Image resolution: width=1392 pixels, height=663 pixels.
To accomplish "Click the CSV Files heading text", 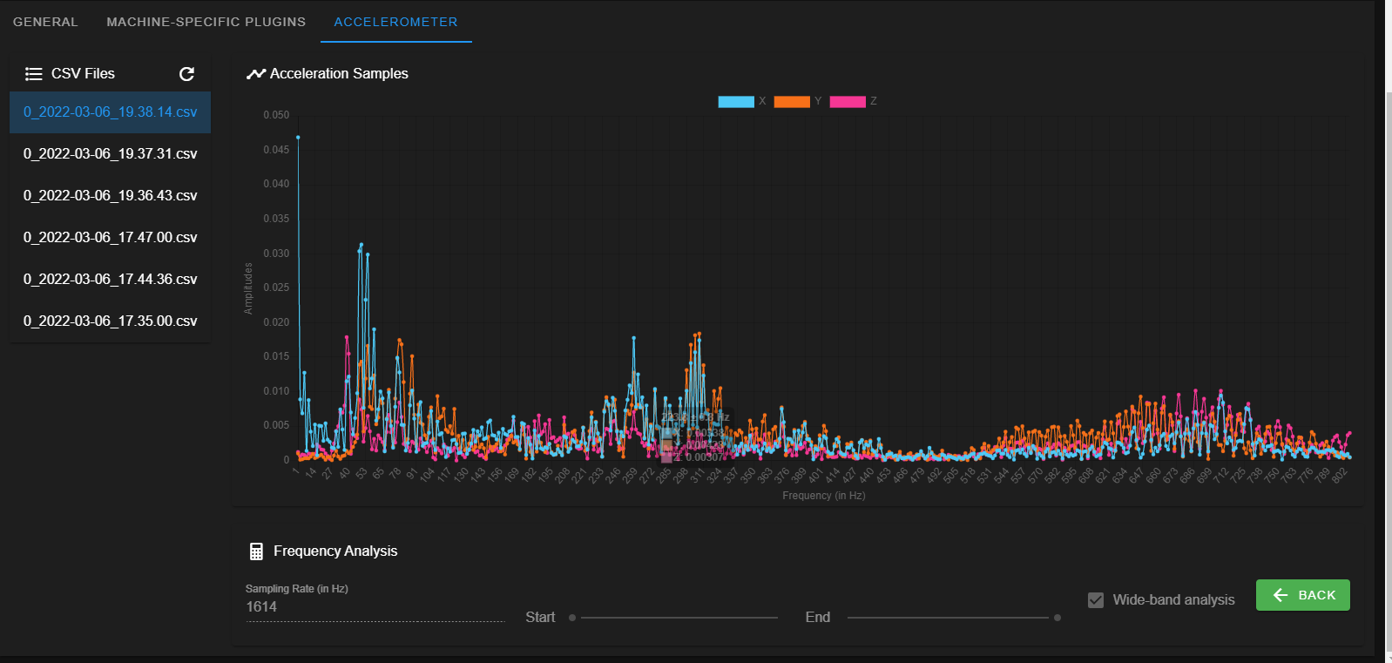I will click(83, 74).
